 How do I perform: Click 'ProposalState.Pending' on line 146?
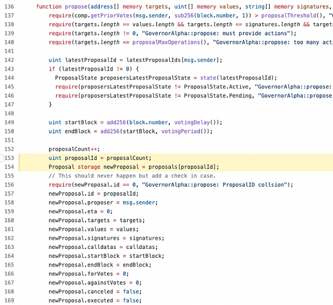[x=218, y=96]
